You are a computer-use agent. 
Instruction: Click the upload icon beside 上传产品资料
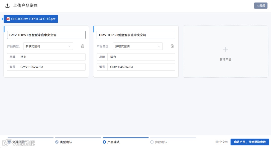pyautogui.click(x=8, y=6)
